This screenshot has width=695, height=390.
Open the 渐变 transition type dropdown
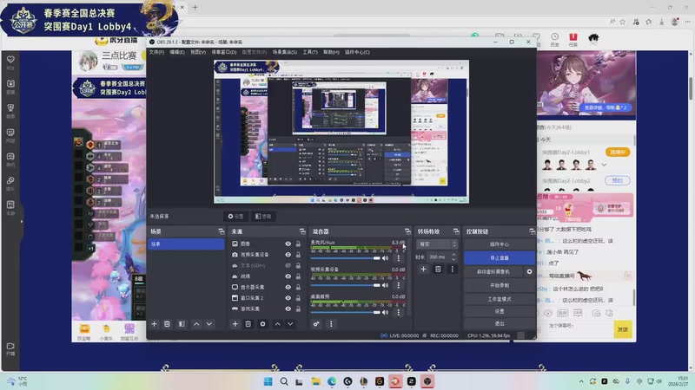pyautogui.click(x=437, y=244)
